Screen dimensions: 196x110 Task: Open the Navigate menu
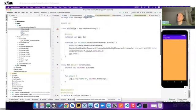(38, 7)
